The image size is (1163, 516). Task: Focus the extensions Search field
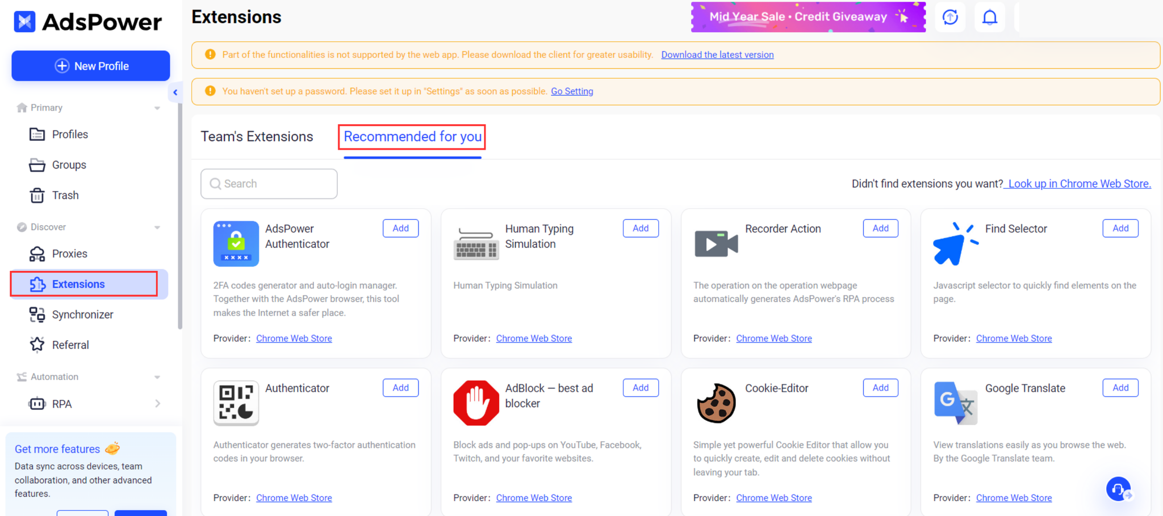tap(269, 184)
